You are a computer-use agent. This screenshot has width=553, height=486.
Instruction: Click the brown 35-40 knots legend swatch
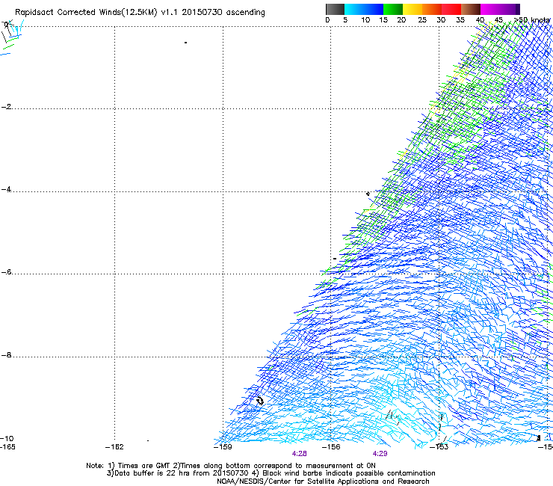coord(471,9)
